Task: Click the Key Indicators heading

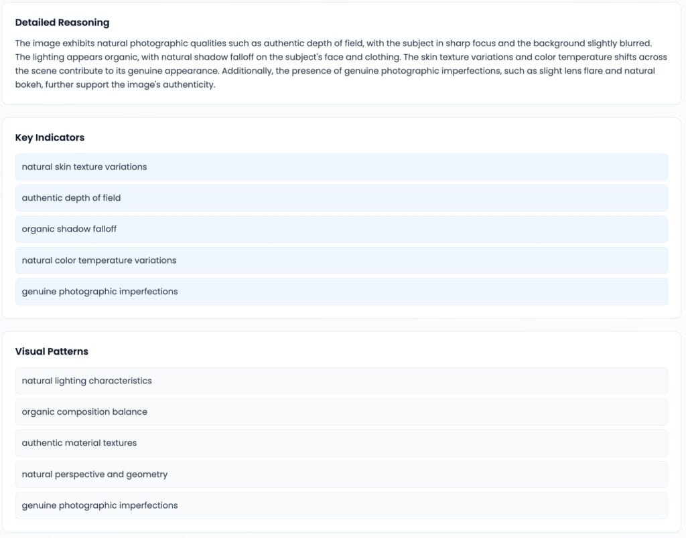Action: pyautogui.click(x=50, y=137)
